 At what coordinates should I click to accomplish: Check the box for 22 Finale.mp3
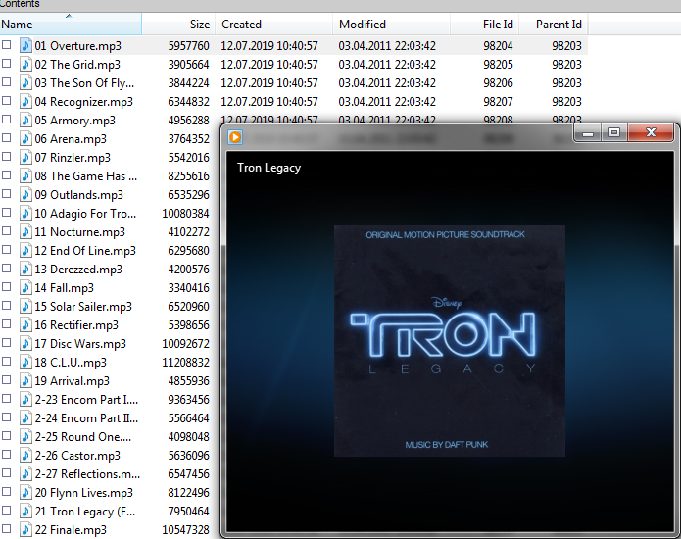(6, 529)
